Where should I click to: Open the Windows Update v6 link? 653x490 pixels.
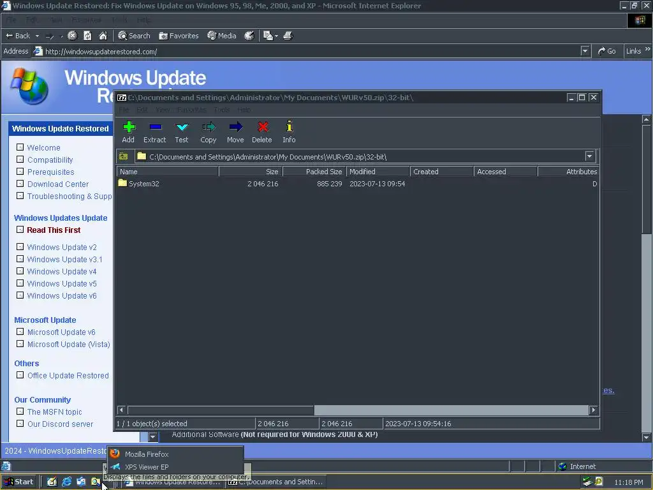point(62,296)
